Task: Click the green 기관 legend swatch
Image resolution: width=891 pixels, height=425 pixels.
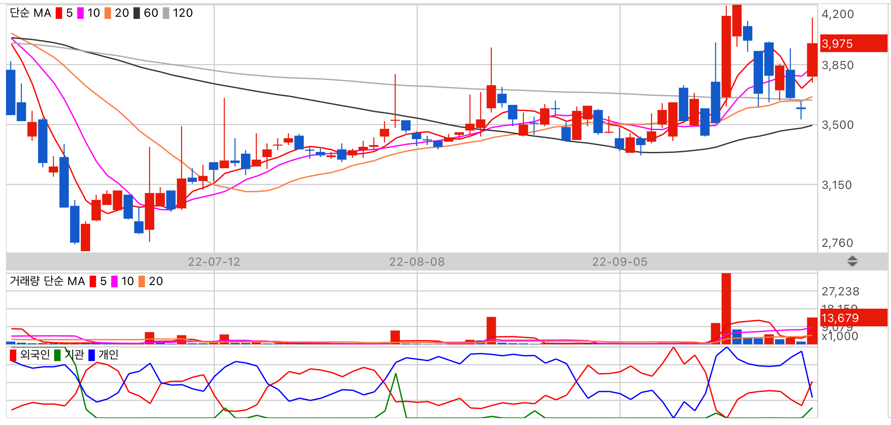Action: point(57,355)
